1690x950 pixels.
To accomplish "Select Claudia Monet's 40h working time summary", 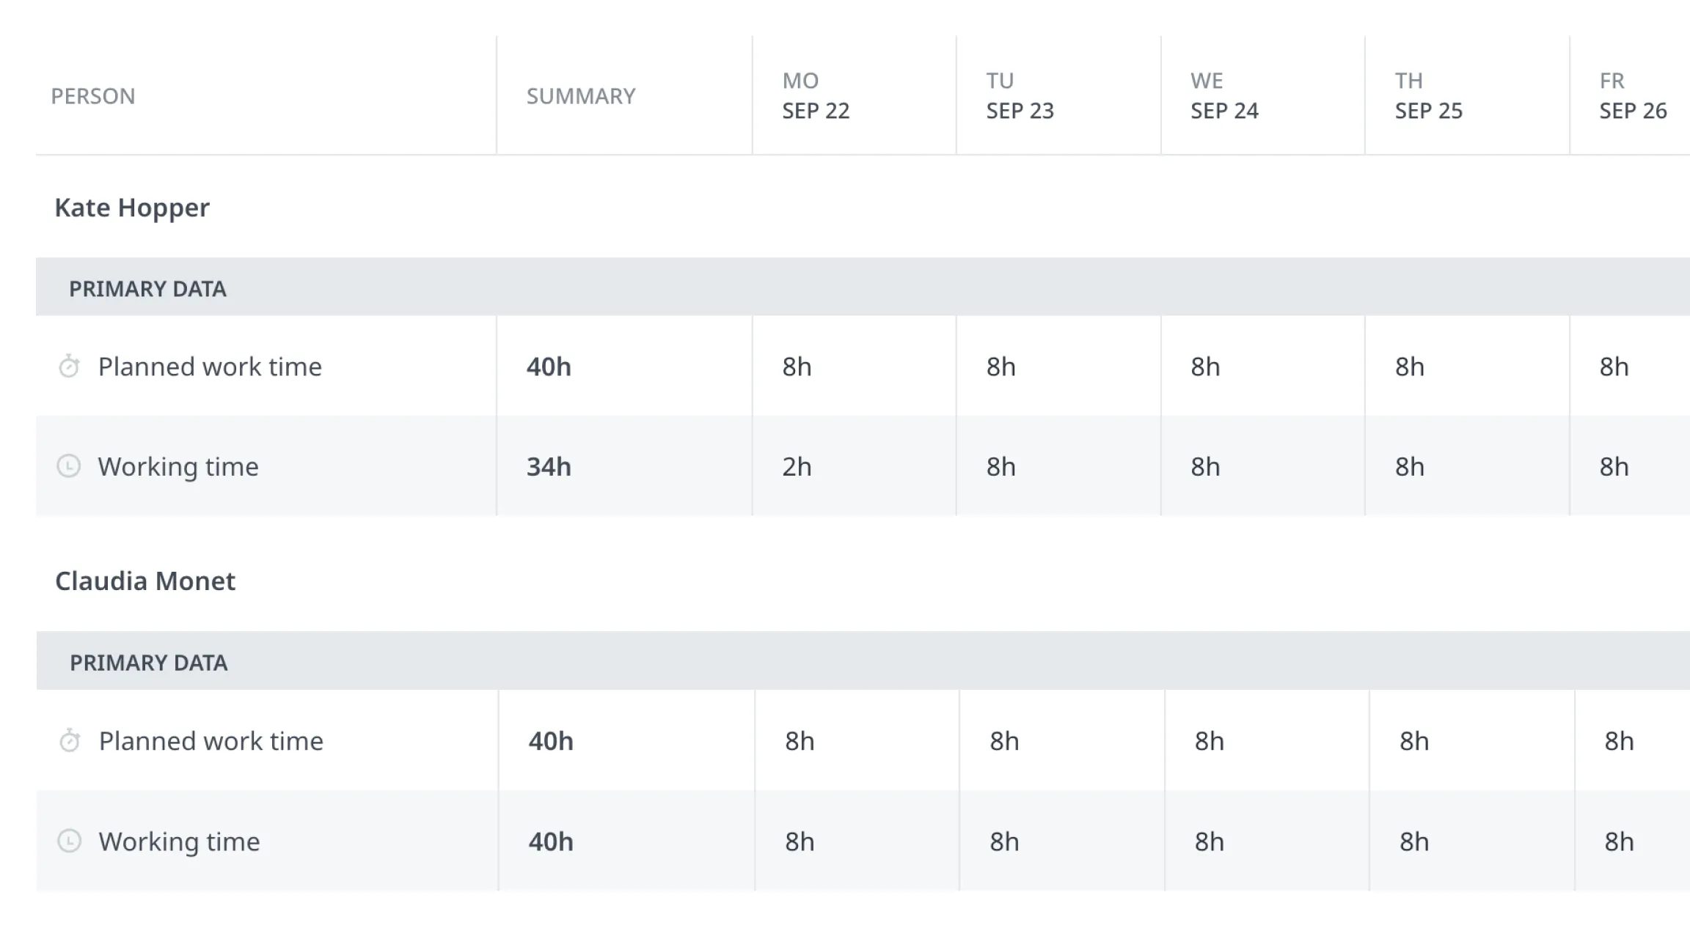I will tap(551, 841).
